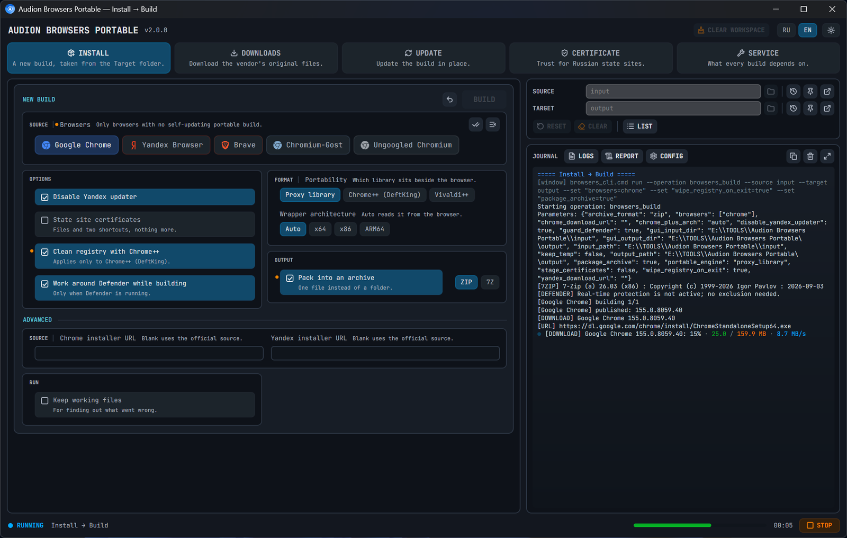
Task: Open the TARGET folder externally
Action: [827, 109]
